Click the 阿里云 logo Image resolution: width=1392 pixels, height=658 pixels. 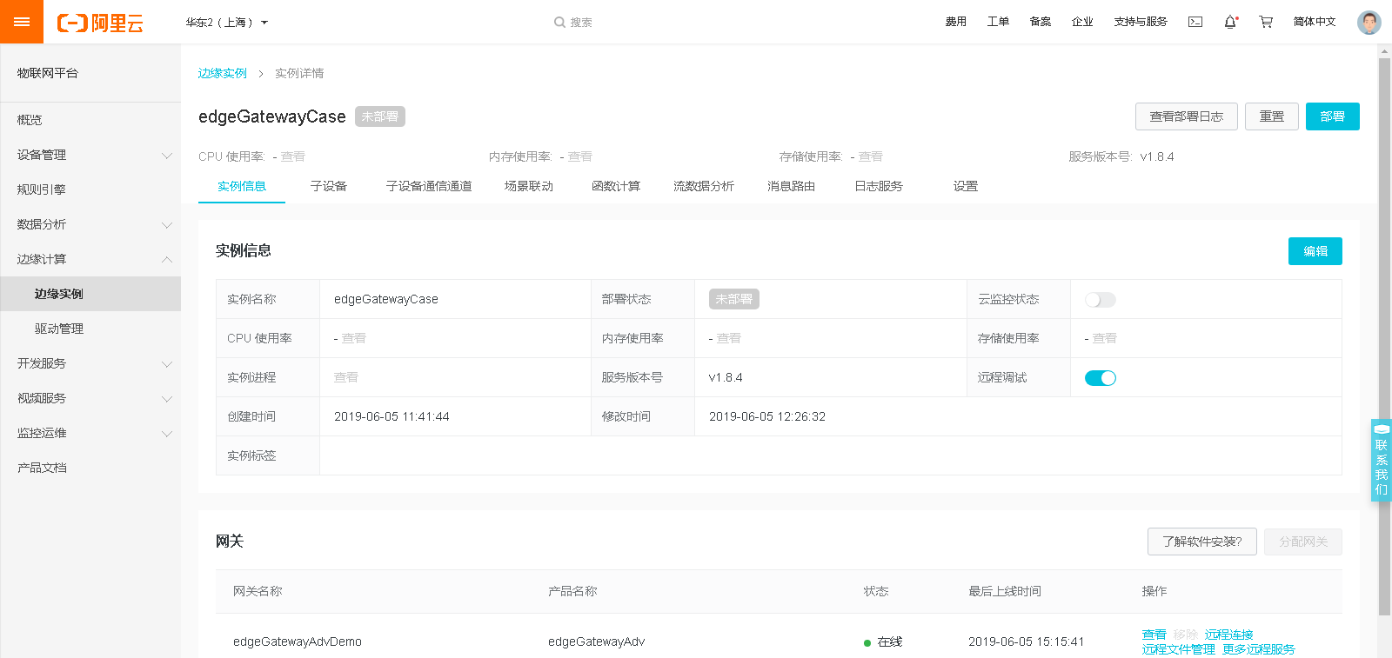[100, 23]
